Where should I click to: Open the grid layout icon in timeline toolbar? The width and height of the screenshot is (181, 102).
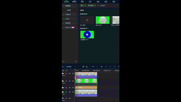pos(83,67)
